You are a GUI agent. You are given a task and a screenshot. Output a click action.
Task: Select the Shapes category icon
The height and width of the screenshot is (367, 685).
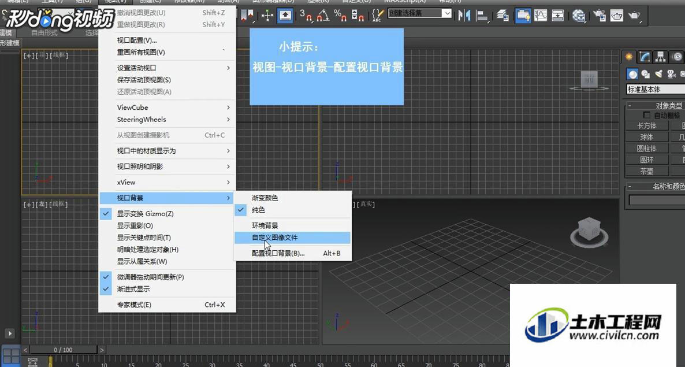pyautogui.click(x=646, y=74)
